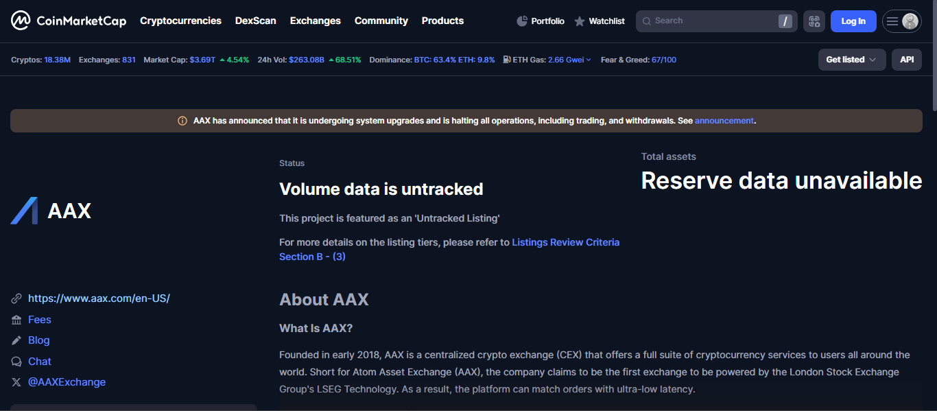
Task: Click the ETH gas pump icon
Action: tap(506, 60)
